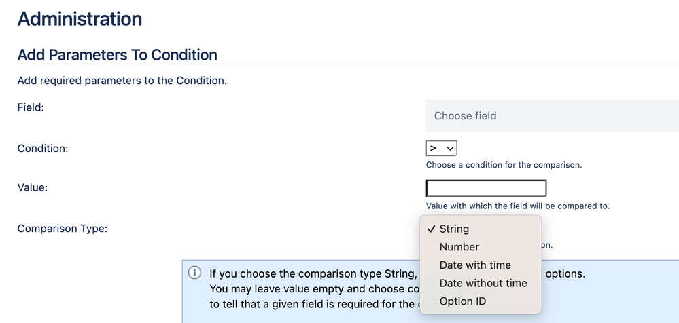Click the Field: label
The image size is (679, 323).
31,107
